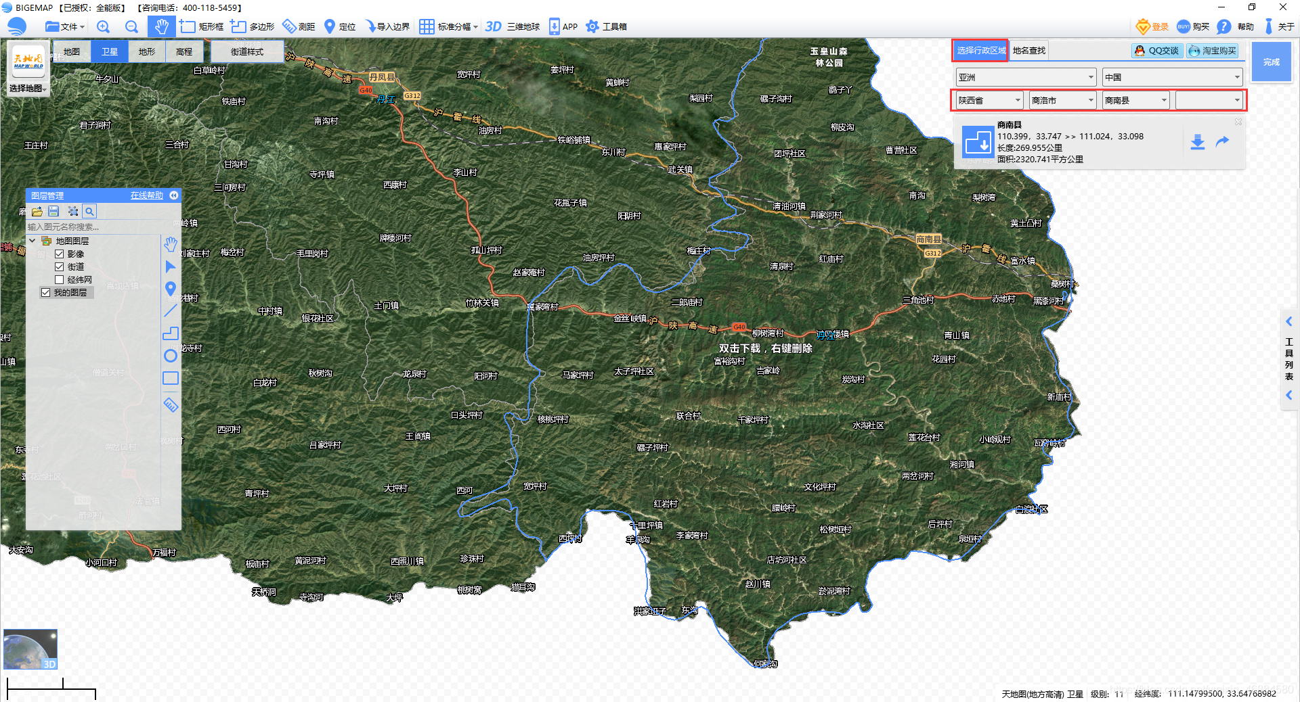Click the share arrow for 商南县
The image size is (1300, 702).
[1222, 141]
